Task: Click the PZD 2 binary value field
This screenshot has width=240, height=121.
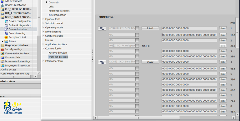Action: click(x=189, y=40)
